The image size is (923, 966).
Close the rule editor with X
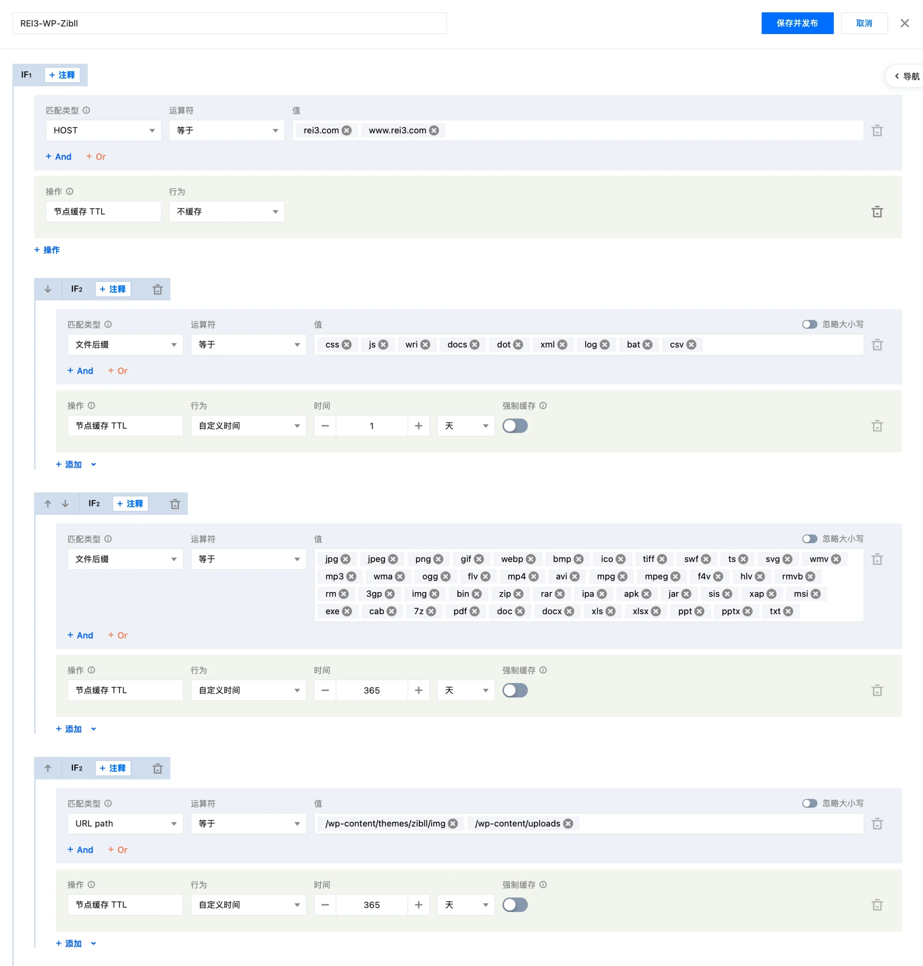[904, 23]
